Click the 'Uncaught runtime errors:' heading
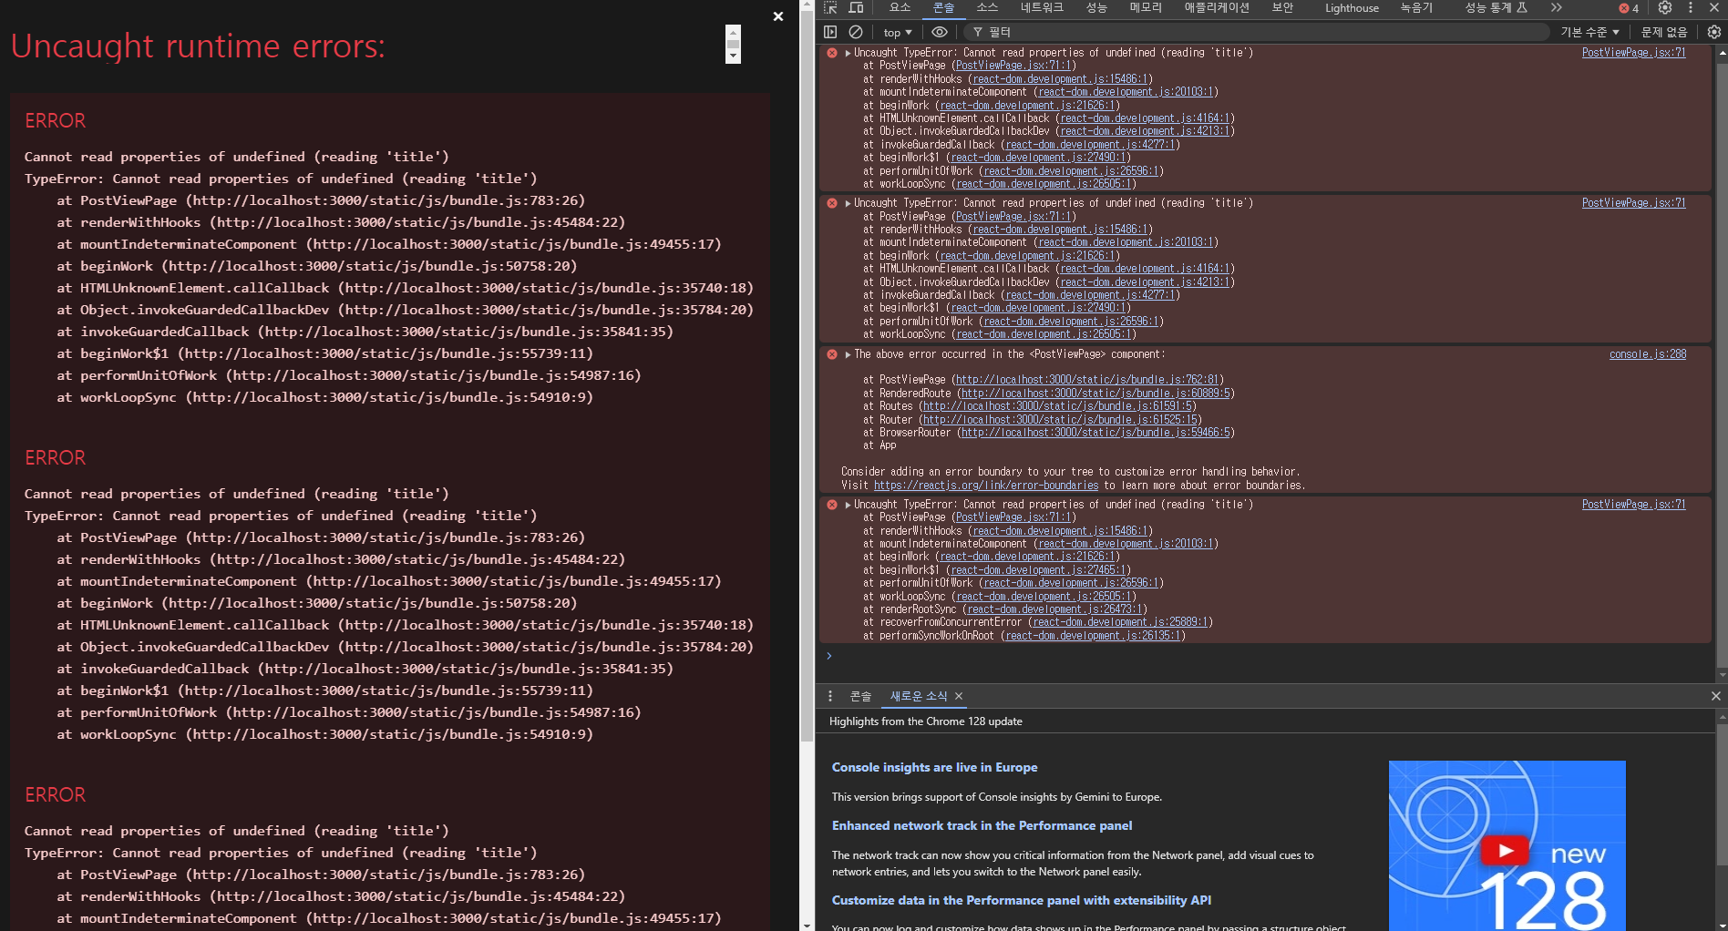Screen dimensions: 1728x931 (198, 46)
